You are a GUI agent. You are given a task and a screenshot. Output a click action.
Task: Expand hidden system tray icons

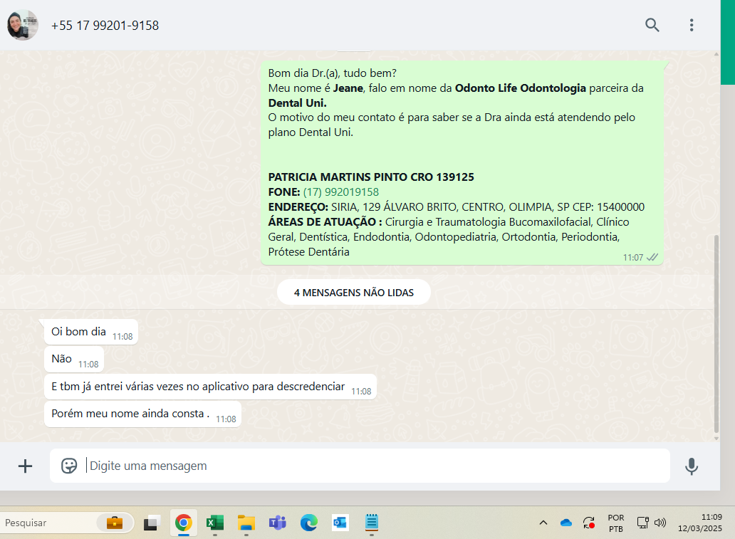pos(543,523)
